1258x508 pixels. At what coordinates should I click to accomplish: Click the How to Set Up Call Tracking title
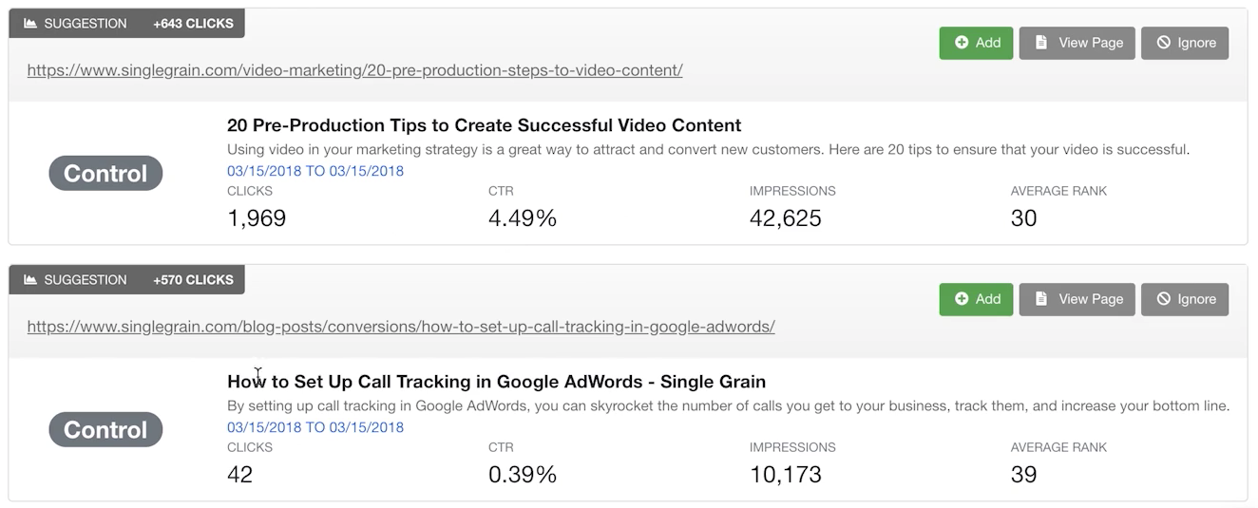click(x=496, y=382)
